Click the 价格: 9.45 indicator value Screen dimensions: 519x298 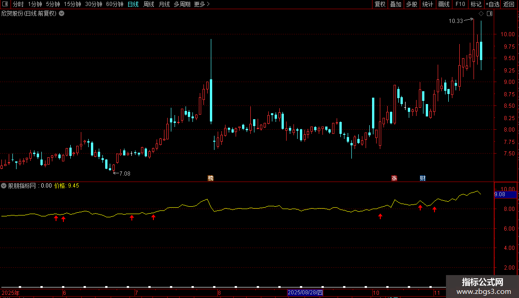[x=67, y=186]
